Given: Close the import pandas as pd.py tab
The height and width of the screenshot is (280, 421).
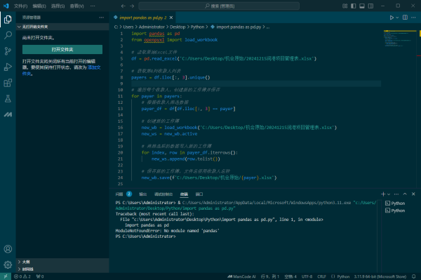Looking at the screenshot, I should pos(171,18).
